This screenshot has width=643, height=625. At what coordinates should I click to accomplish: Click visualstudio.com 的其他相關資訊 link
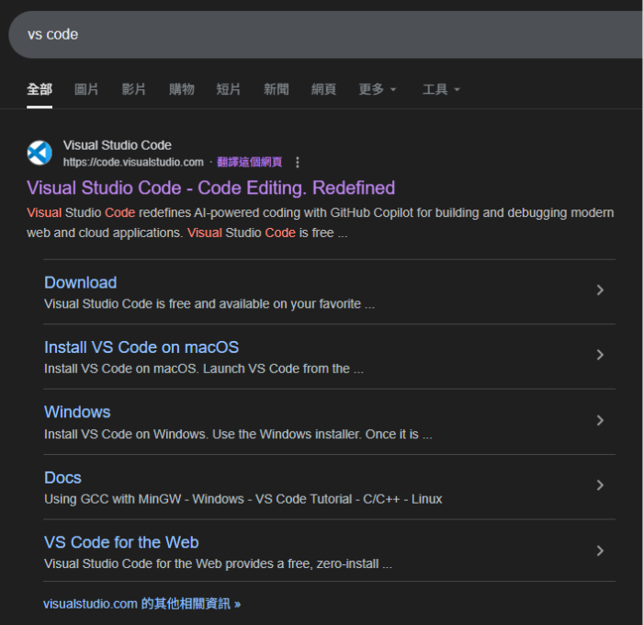coord(141,604)
